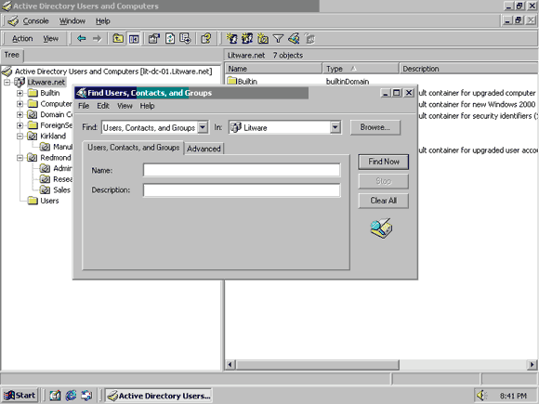Open the Help menu in Find dialog
Image resolution: width=539 pixels, height=404 pixels.
coord(147,106)
